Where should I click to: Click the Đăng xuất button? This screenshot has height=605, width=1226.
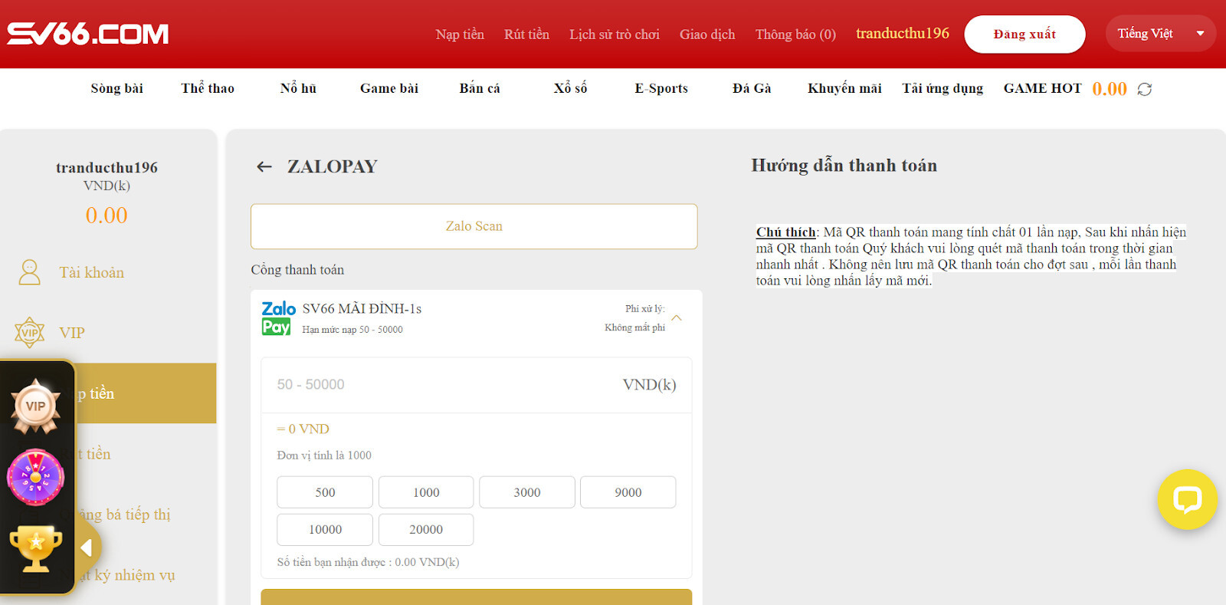coord(1024,35)
